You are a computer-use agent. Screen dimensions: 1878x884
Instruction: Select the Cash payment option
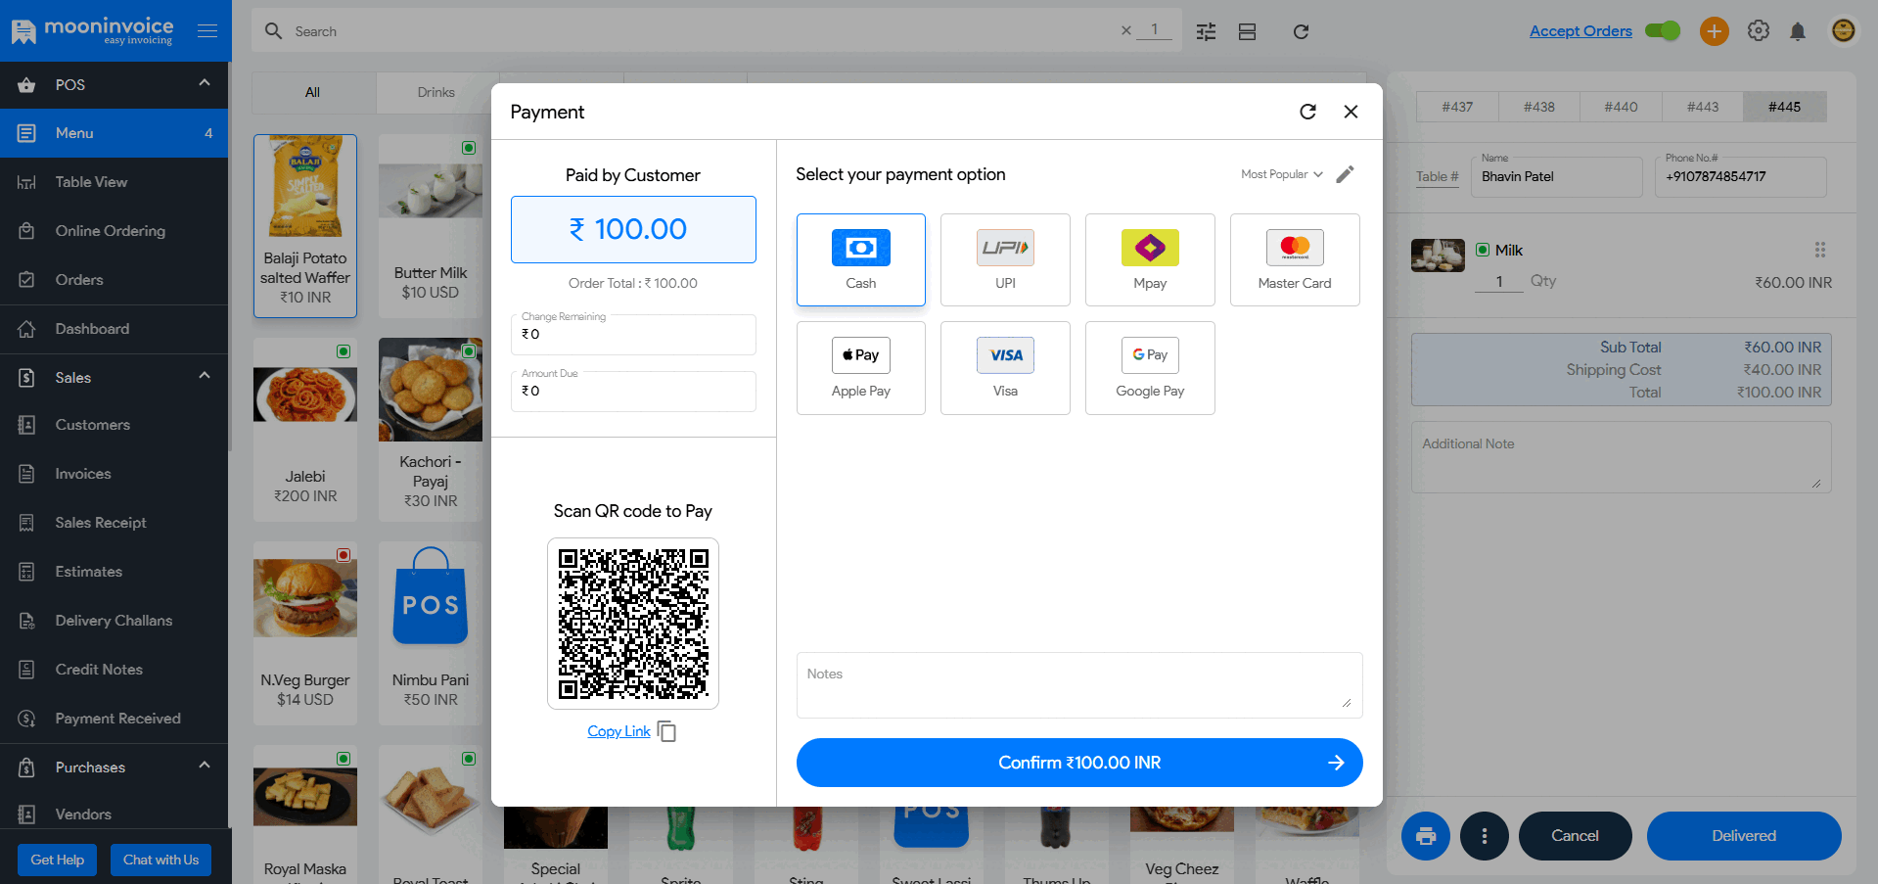coord(860,259)
